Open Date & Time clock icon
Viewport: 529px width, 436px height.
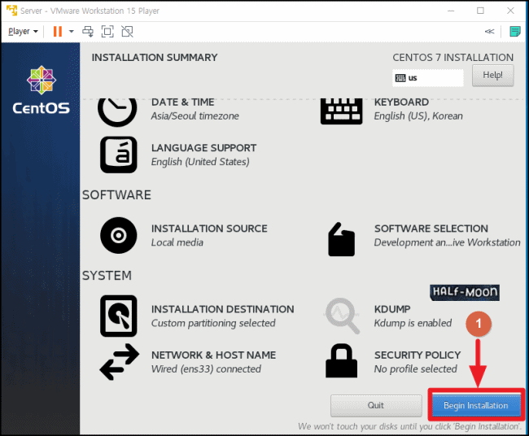pyautogui.click(x=117, y=111)
